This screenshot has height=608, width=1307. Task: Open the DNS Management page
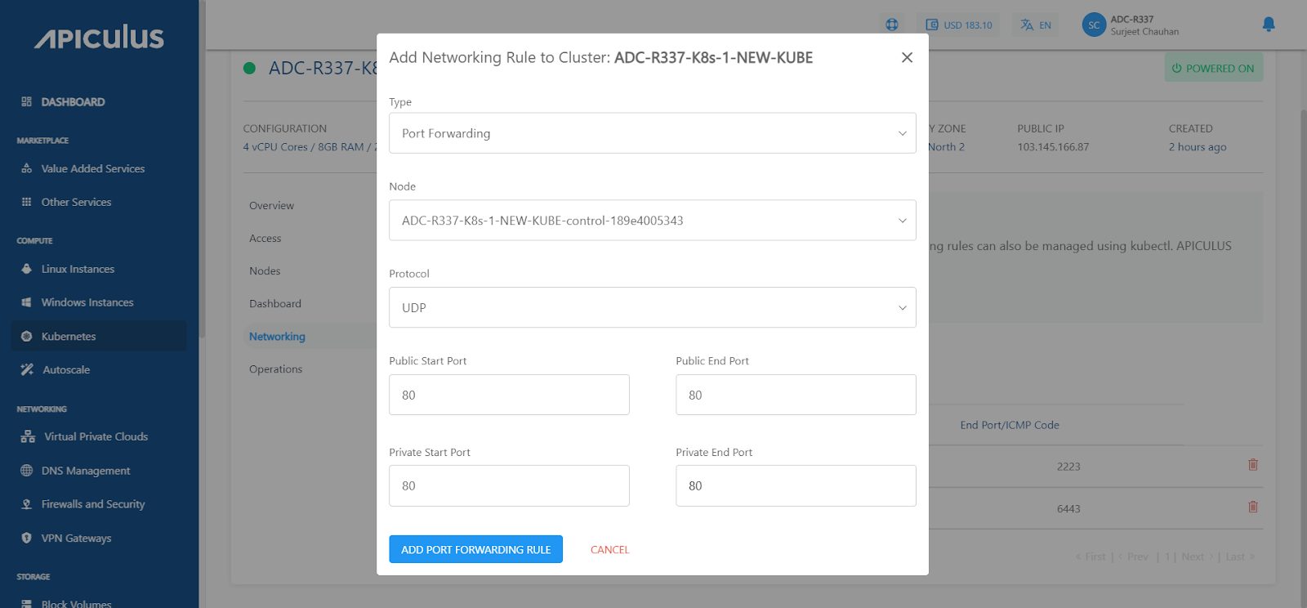point(86,471)
